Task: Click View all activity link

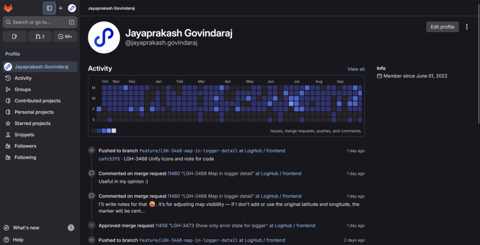Action: point(356,69)
